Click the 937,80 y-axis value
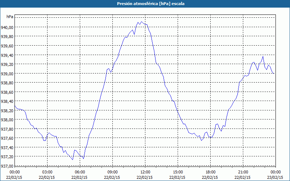Screen dimensions: 290x181 (7, 129)
